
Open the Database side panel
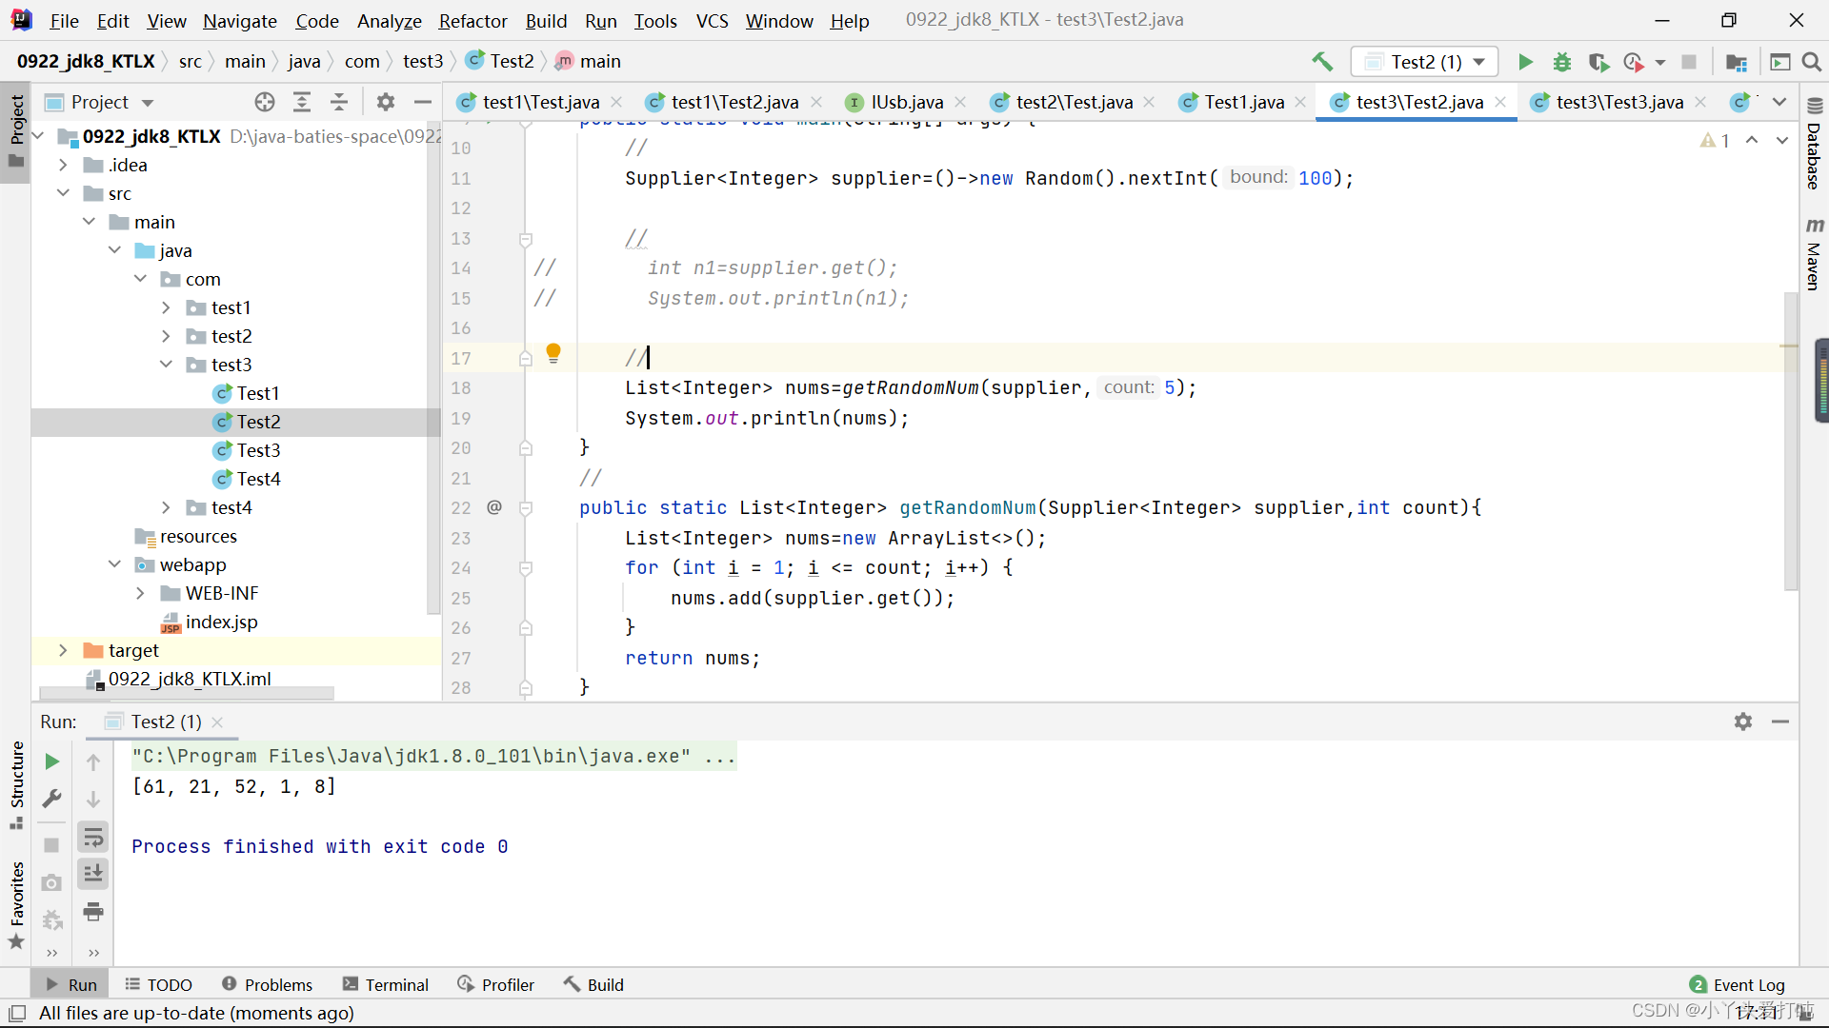(x=1815, y=144)
